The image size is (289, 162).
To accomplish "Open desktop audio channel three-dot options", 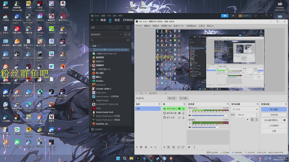I will pos(190,123).
